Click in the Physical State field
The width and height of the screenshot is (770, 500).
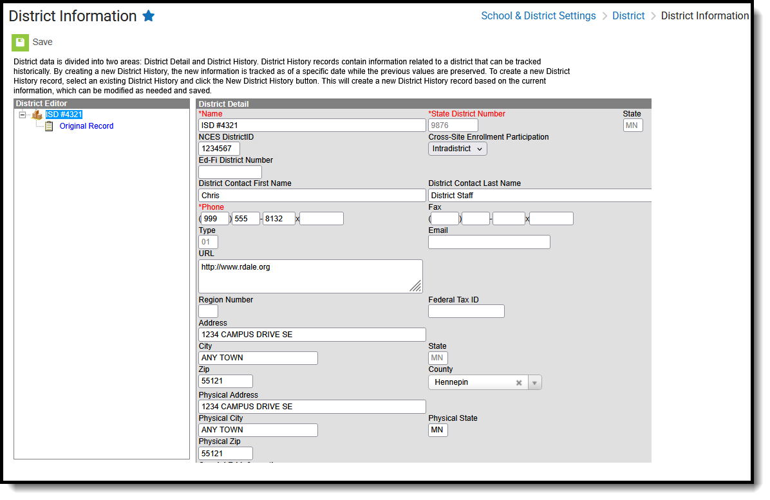438,430
